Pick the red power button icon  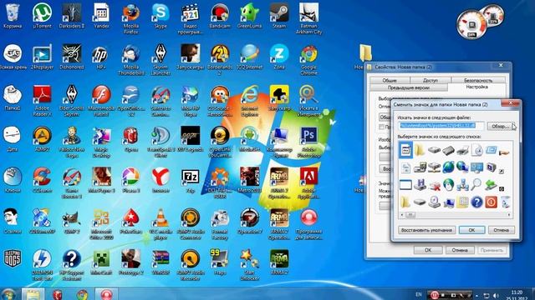(x=491, y=202)
